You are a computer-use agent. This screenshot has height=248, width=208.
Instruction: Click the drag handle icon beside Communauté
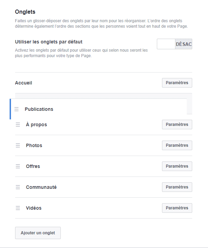[18, 187]
